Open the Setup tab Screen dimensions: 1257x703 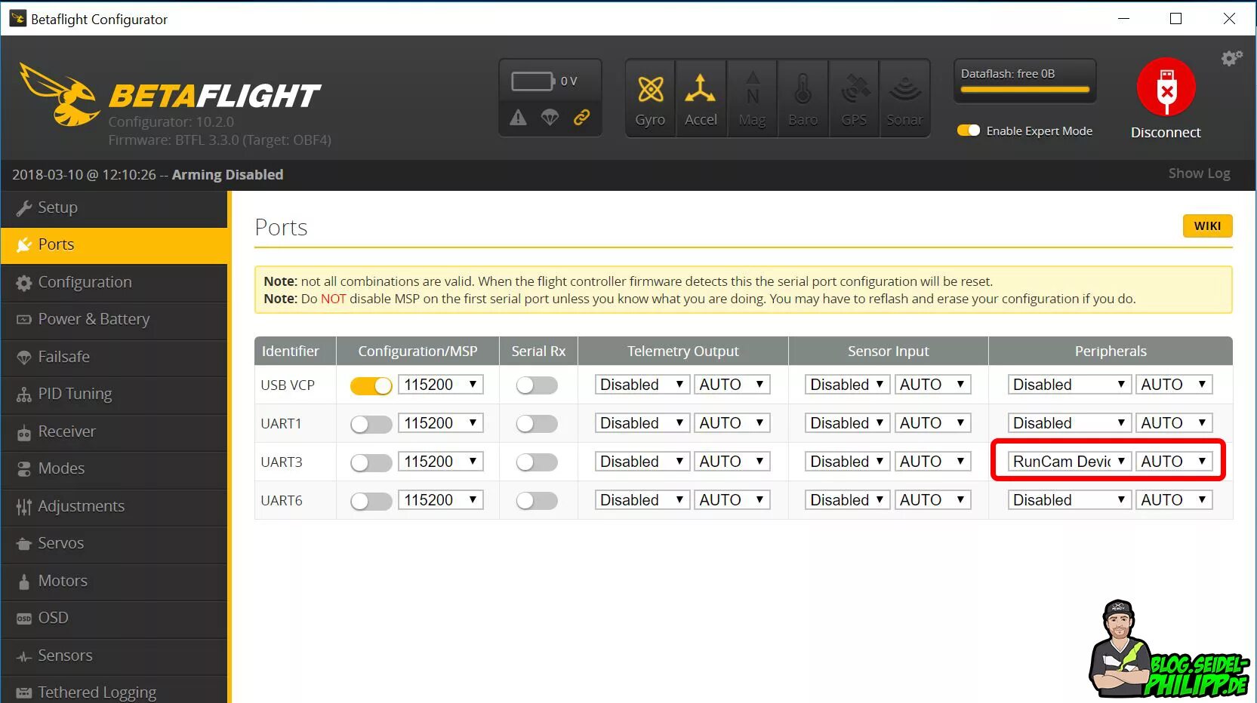coord(114,208)
